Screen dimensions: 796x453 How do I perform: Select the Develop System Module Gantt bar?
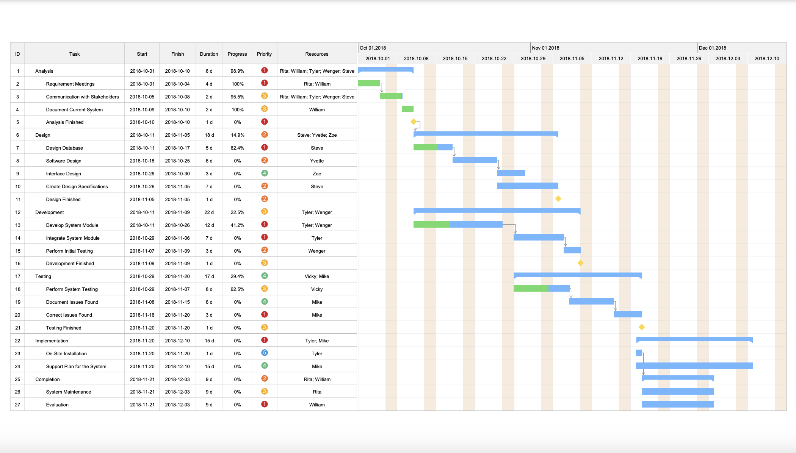tap(458, 225)
